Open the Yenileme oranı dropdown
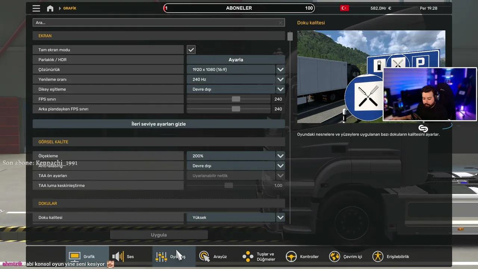The image size is (478, 269). click(236, 80)
